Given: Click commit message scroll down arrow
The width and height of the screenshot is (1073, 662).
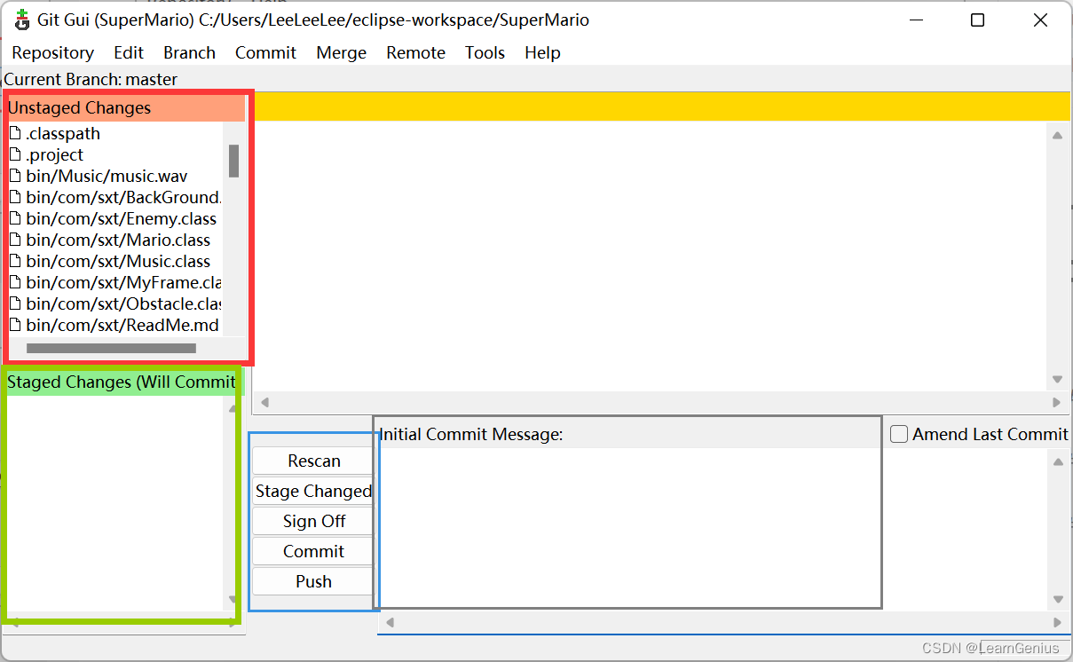Looking at the screenshot, I should coord(1057,599).
